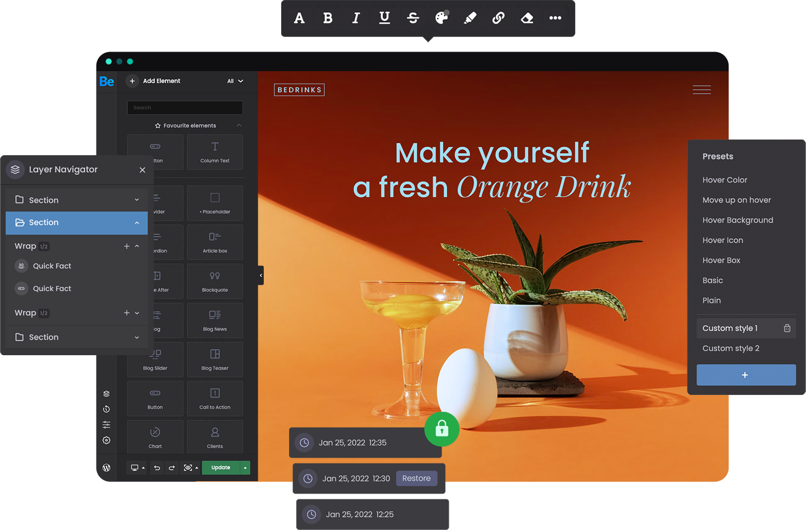Delete Custom style 1 preset

click(787, 328)
